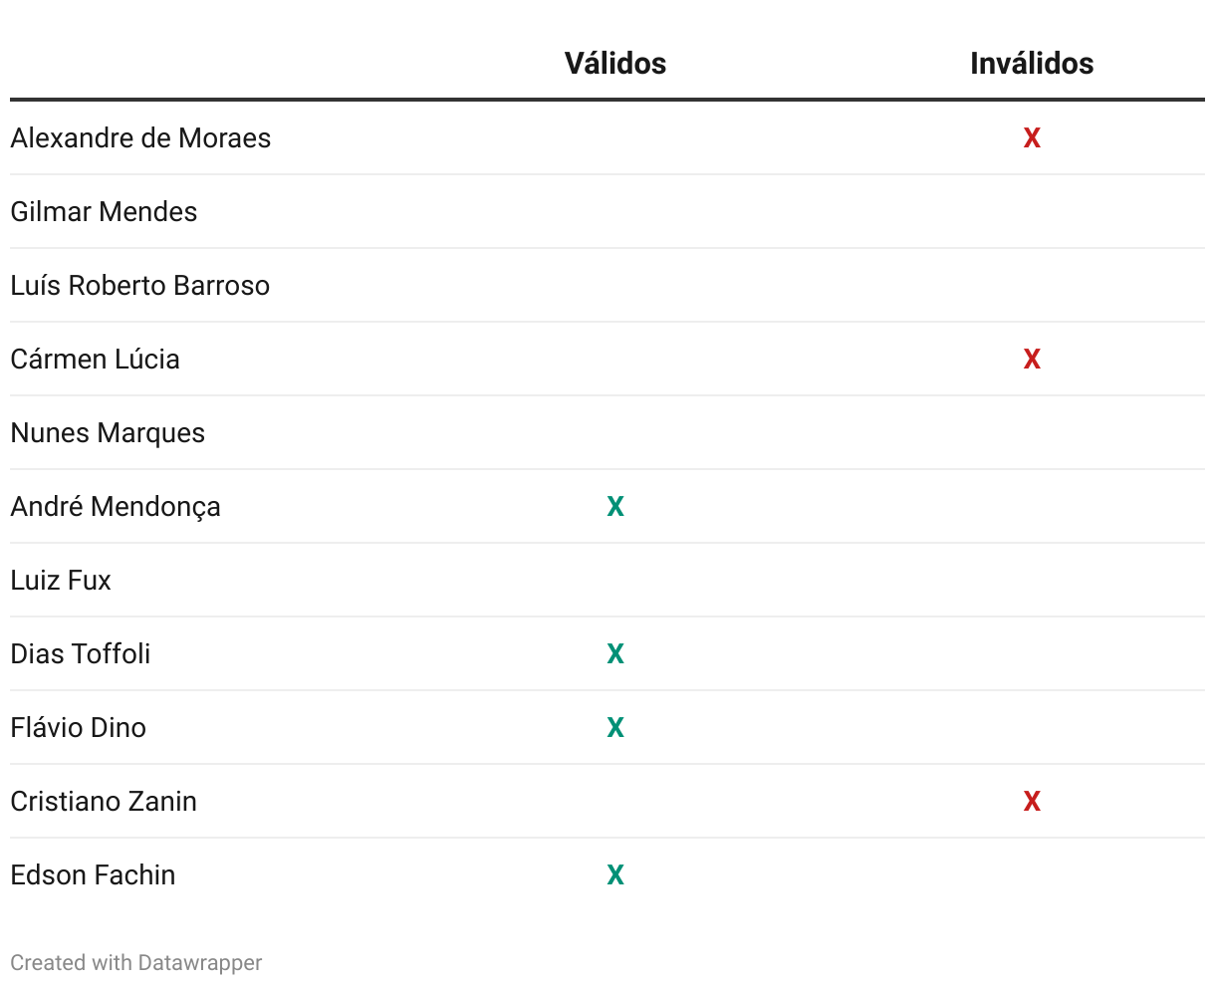Image resolution: width=1215 pixels, height=986 pixels.
Task: Click the red X for Alexandre de Moraes
Action: [x=1032, y=138]
